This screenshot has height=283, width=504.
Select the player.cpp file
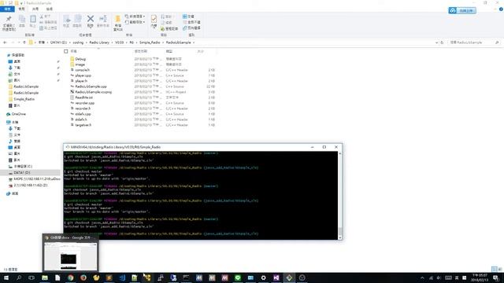click(x=83, y=75)
